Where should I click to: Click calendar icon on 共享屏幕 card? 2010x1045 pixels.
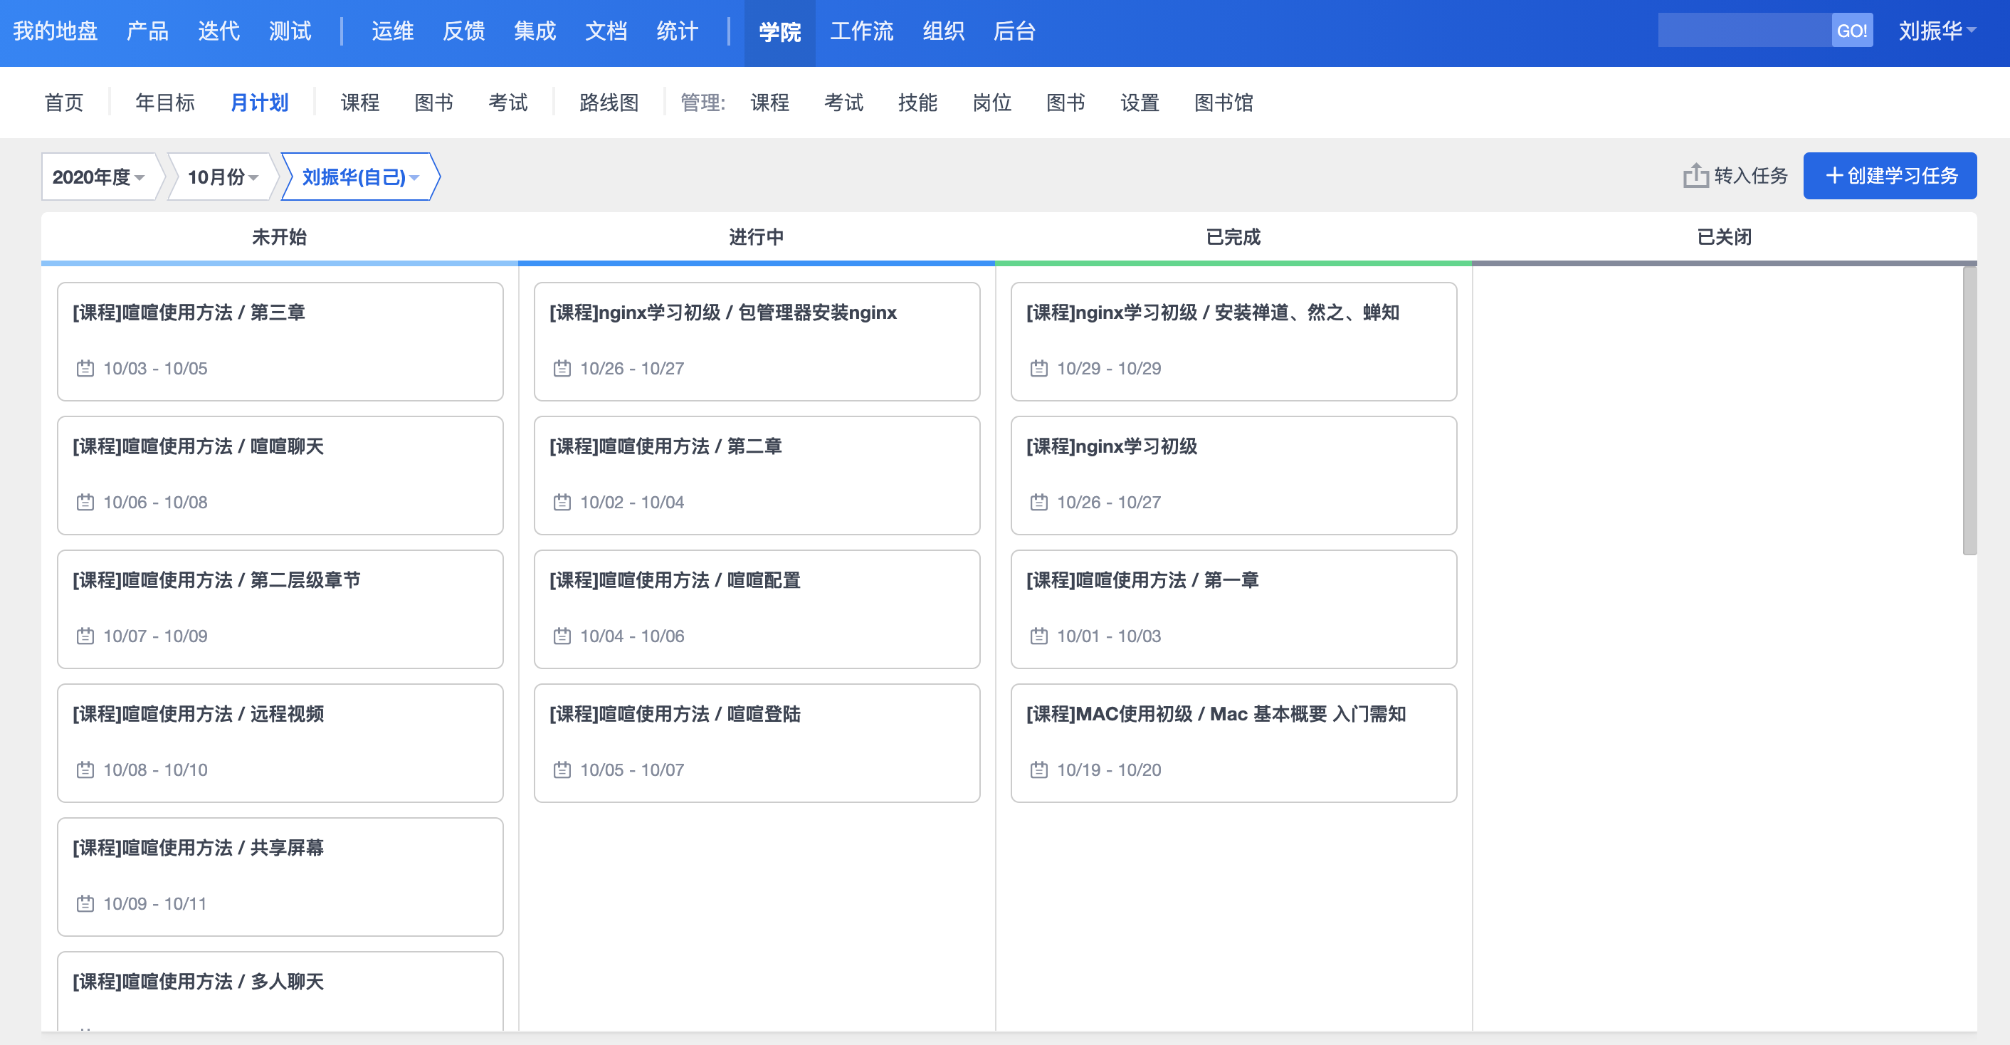(85, 904)
